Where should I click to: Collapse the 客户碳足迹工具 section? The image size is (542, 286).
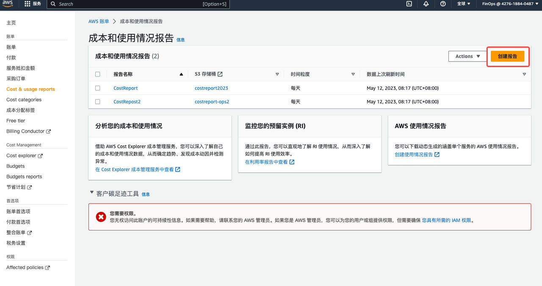coord(91,192)
